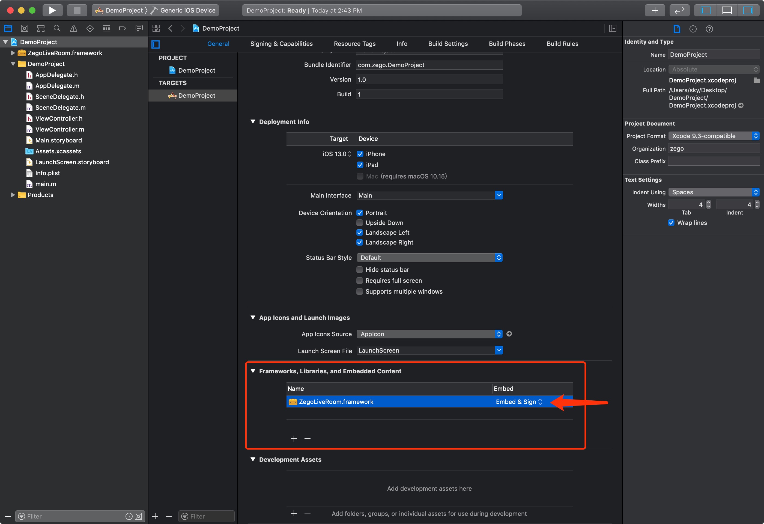Disable Landscape Left orientation

[x=360, y=233]
